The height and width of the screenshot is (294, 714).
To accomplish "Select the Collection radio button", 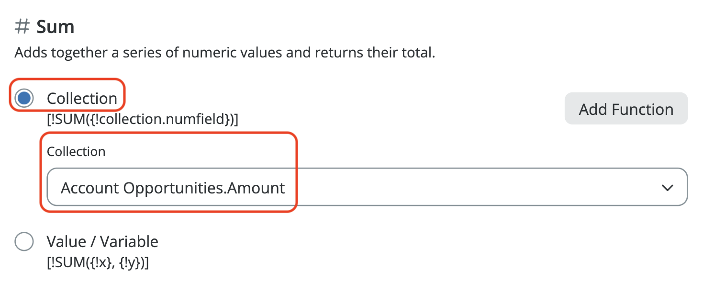I will coord(24,98).
